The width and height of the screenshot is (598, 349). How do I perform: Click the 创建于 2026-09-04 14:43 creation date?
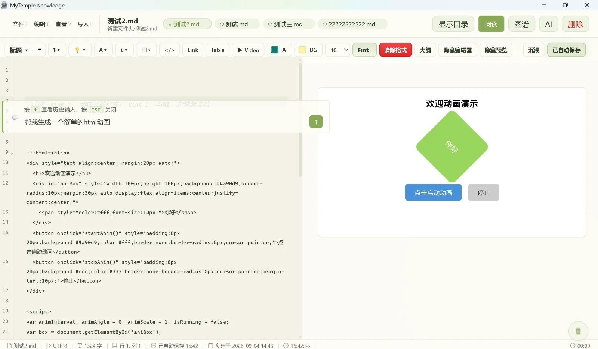(241, 346)
